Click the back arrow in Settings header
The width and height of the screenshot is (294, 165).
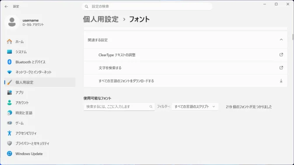click(7, 7)
